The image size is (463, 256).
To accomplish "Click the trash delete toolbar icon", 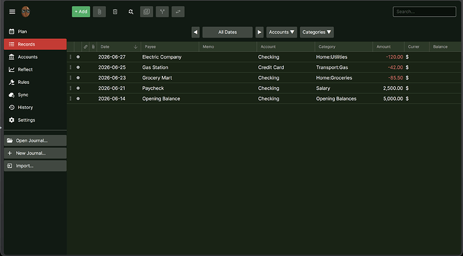I will (115, 11).
